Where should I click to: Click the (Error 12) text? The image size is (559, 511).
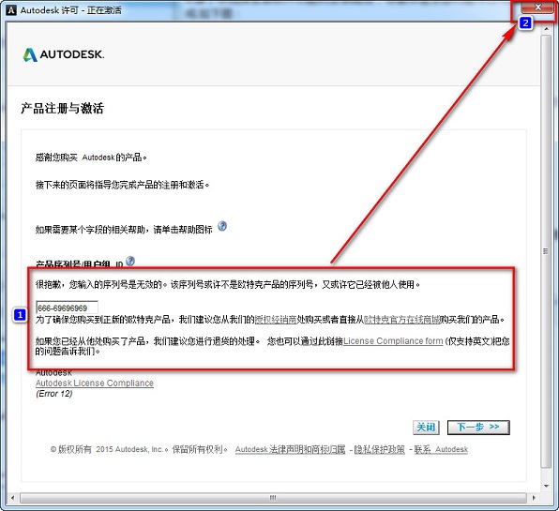(x=54, y=394)
